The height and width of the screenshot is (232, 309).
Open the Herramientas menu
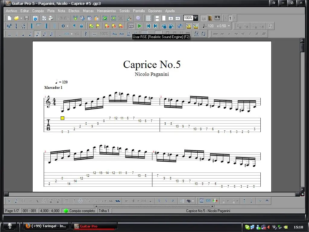click(107, 11)
